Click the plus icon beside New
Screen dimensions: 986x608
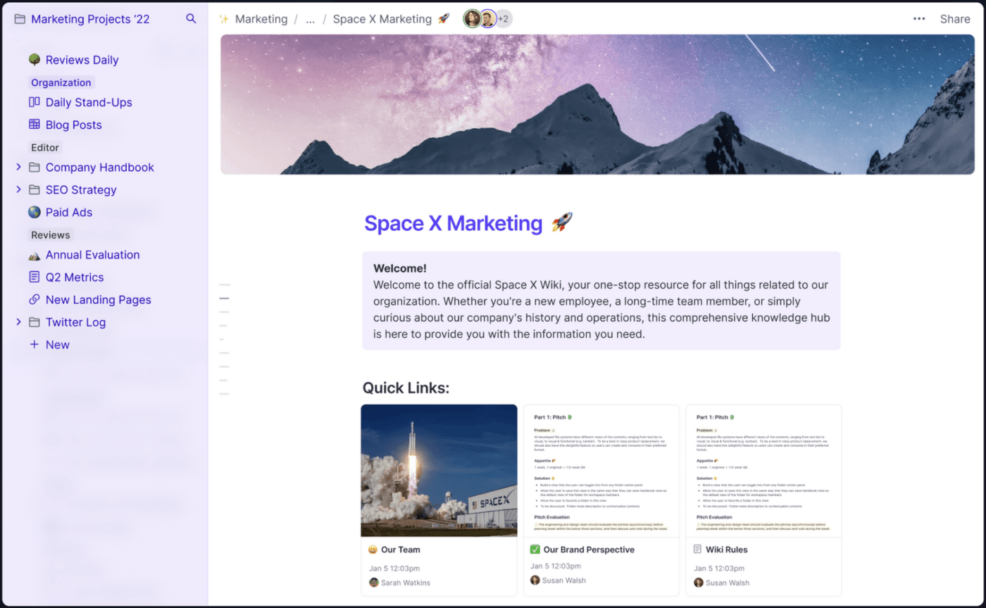pos(34,345)
